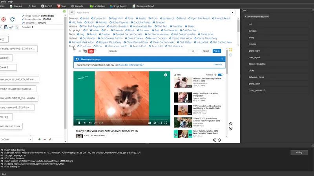This screenshot has width=314, height=176.
Task: Open the DoClicks function dropdown
Action: point(16,139)
